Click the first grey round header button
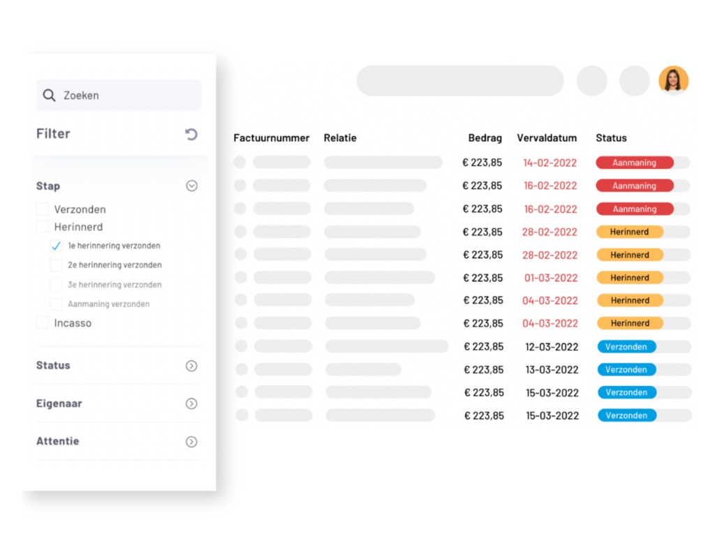Image resolution: width=715 pixels, height=536 pixels. 591,81
